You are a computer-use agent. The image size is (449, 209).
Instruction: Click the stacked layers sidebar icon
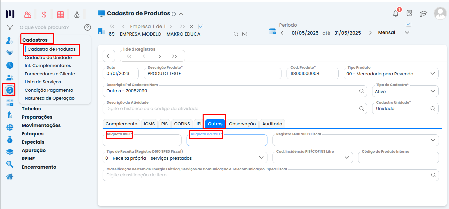click(x=10, y=152)
